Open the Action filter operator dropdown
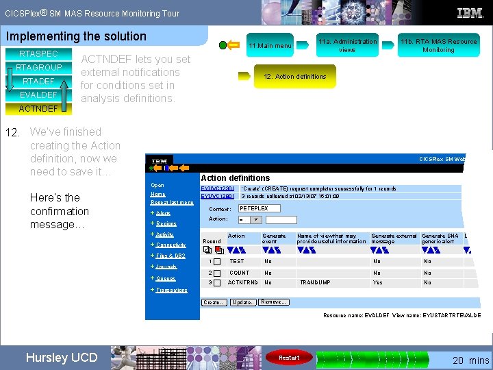 tap(250, 220)
